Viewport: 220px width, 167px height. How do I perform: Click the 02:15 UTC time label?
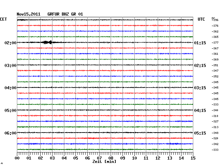(200, 66)
